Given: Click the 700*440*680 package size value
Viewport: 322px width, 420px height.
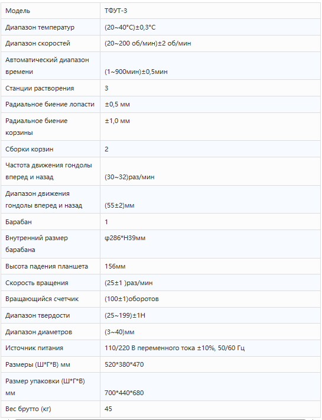Looking at the screenshot, I should point(124,393).
